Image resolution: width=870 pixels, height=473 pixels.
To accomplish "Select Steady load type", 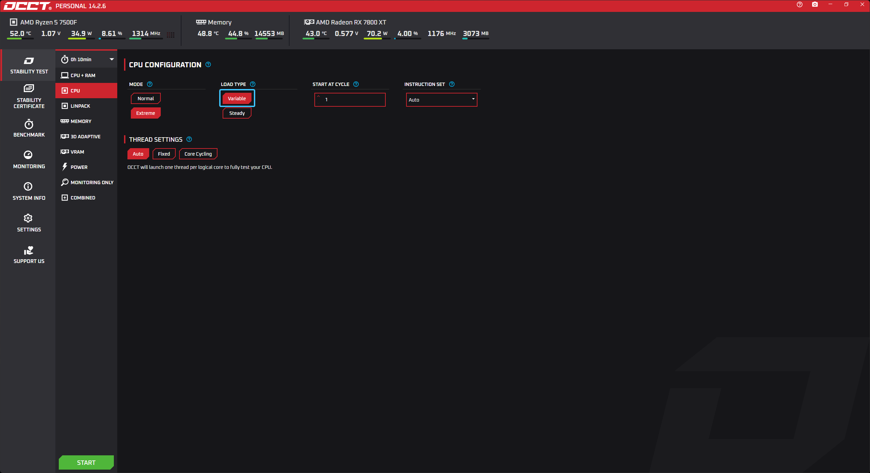I will [237, 113].
